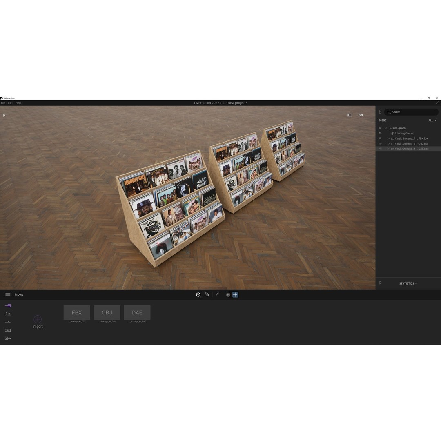Hide the Vinyl_Storage_41_FBX.fbx item
This screenshot has height=441, width=441.
pyautogui.click(x=380, y=138)
